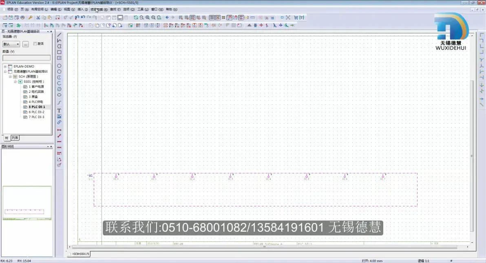Expand the EPLAN-DEMO project node
486x263 pixels.
pyautogui.click(x=5, y=66)
